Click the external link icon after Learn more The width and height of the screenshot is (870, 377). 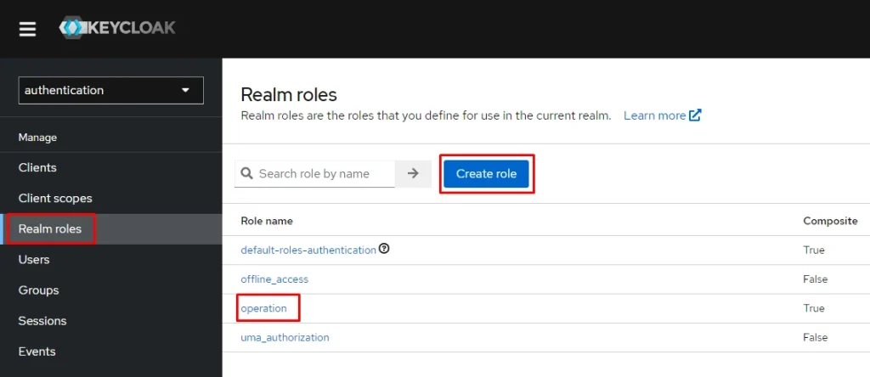coord(695,115)
